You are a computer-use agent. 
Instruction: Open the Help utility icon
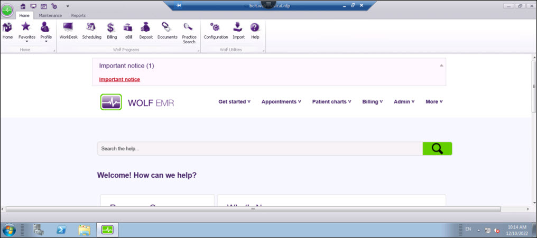(x=255, y=31)
